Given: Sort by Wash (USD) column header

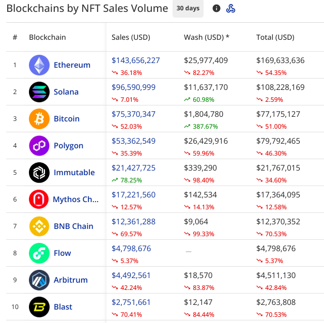Looking at the screenshot, I should (206, 37).
